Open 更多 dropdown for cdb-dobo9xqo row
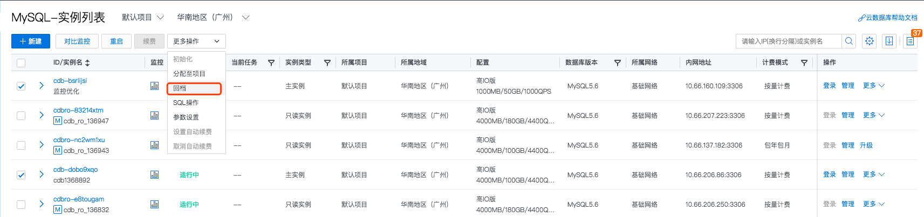 874,174
